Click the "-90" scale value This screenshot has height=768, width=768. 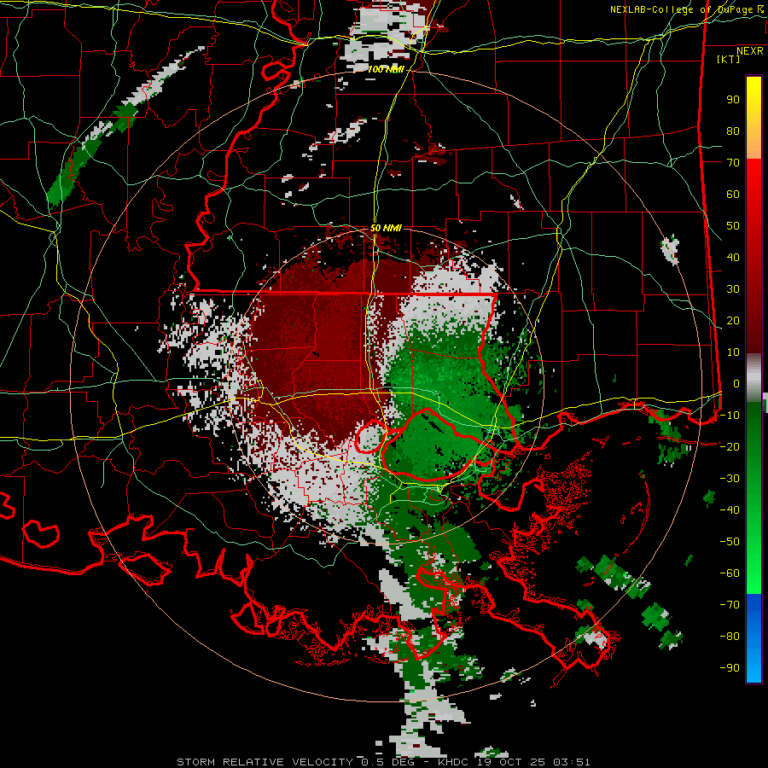click(x=730, y=668)
